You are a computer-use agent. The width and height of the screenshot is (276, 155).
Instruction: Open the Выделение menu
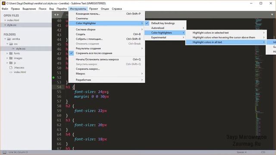(29, 9)
